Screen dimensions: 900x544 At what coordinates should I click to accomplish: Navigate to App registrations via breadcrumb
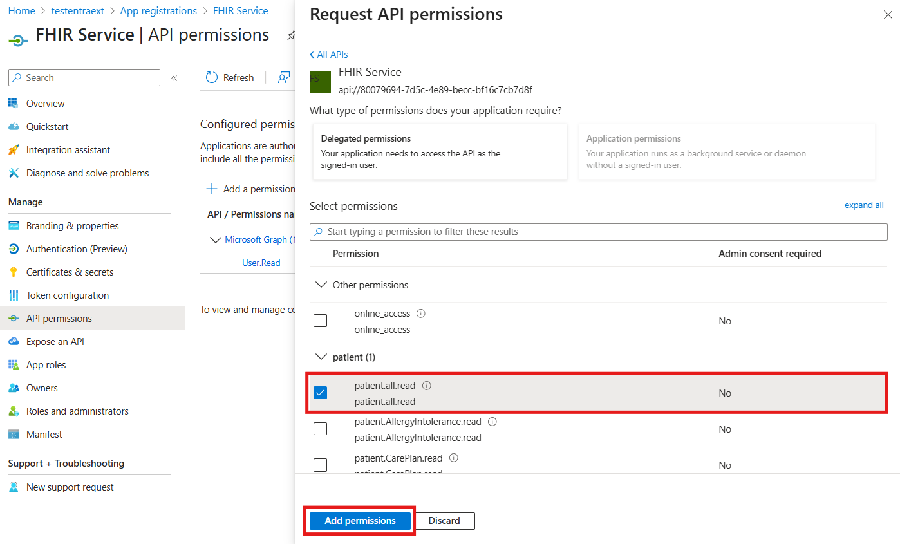(158, 10)
